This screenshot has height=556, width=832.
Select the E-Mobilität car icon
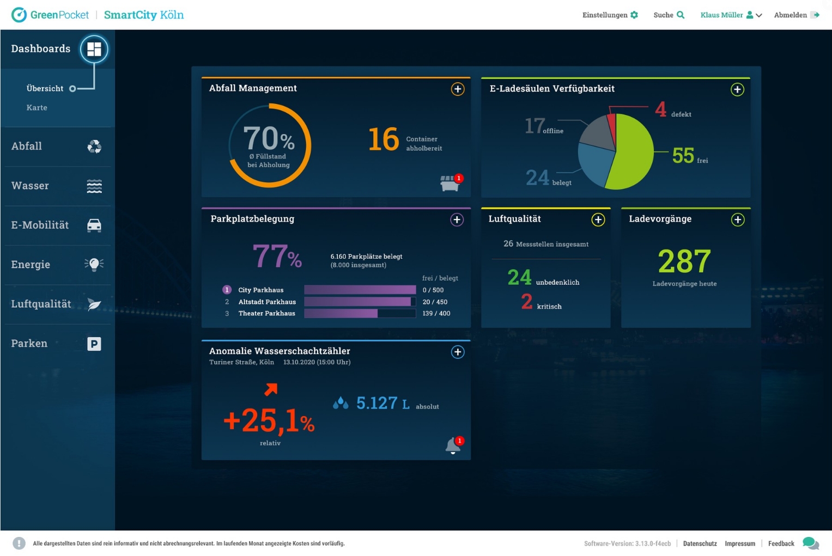[94, 225]
